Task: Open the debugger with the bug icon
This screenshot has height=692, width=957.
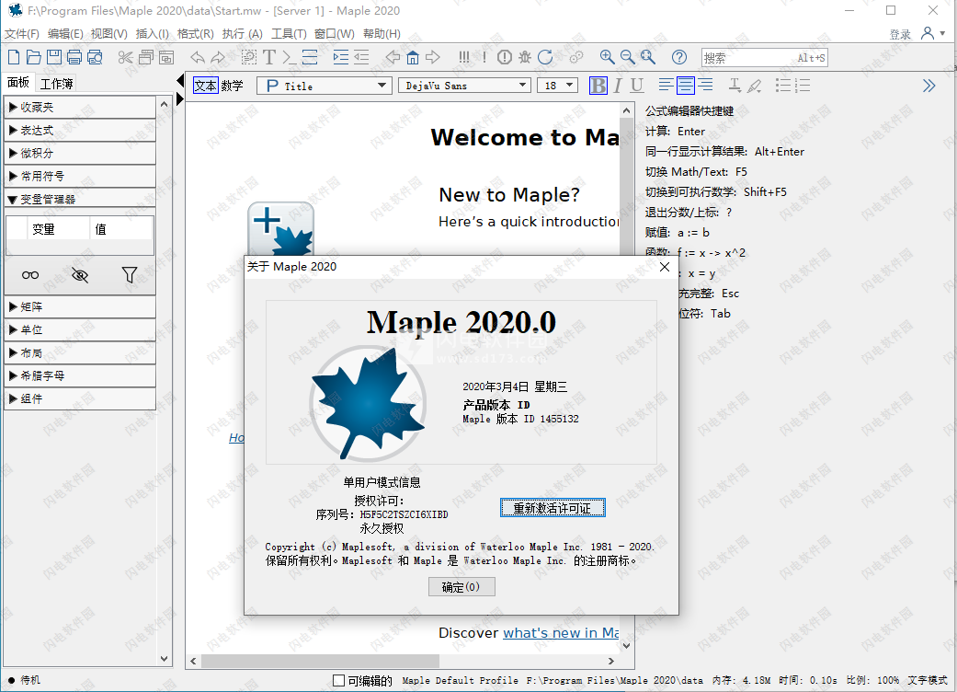Action: [525, 57]
